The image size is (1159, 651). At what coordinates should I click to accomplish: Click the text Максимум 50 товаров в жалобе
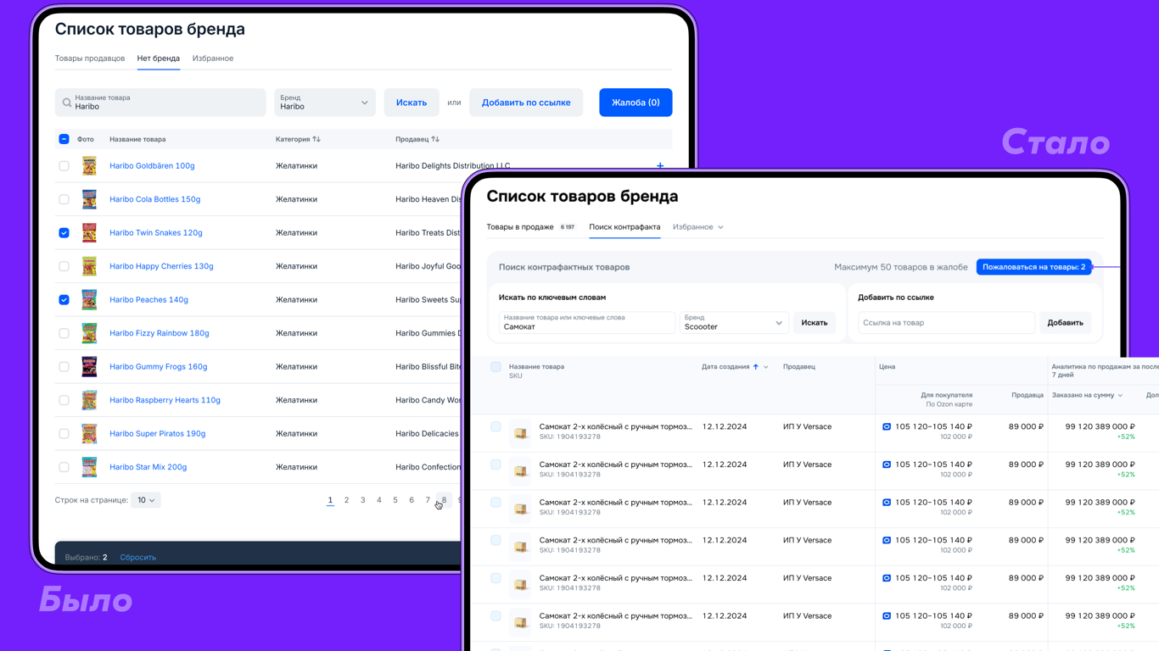901,267
